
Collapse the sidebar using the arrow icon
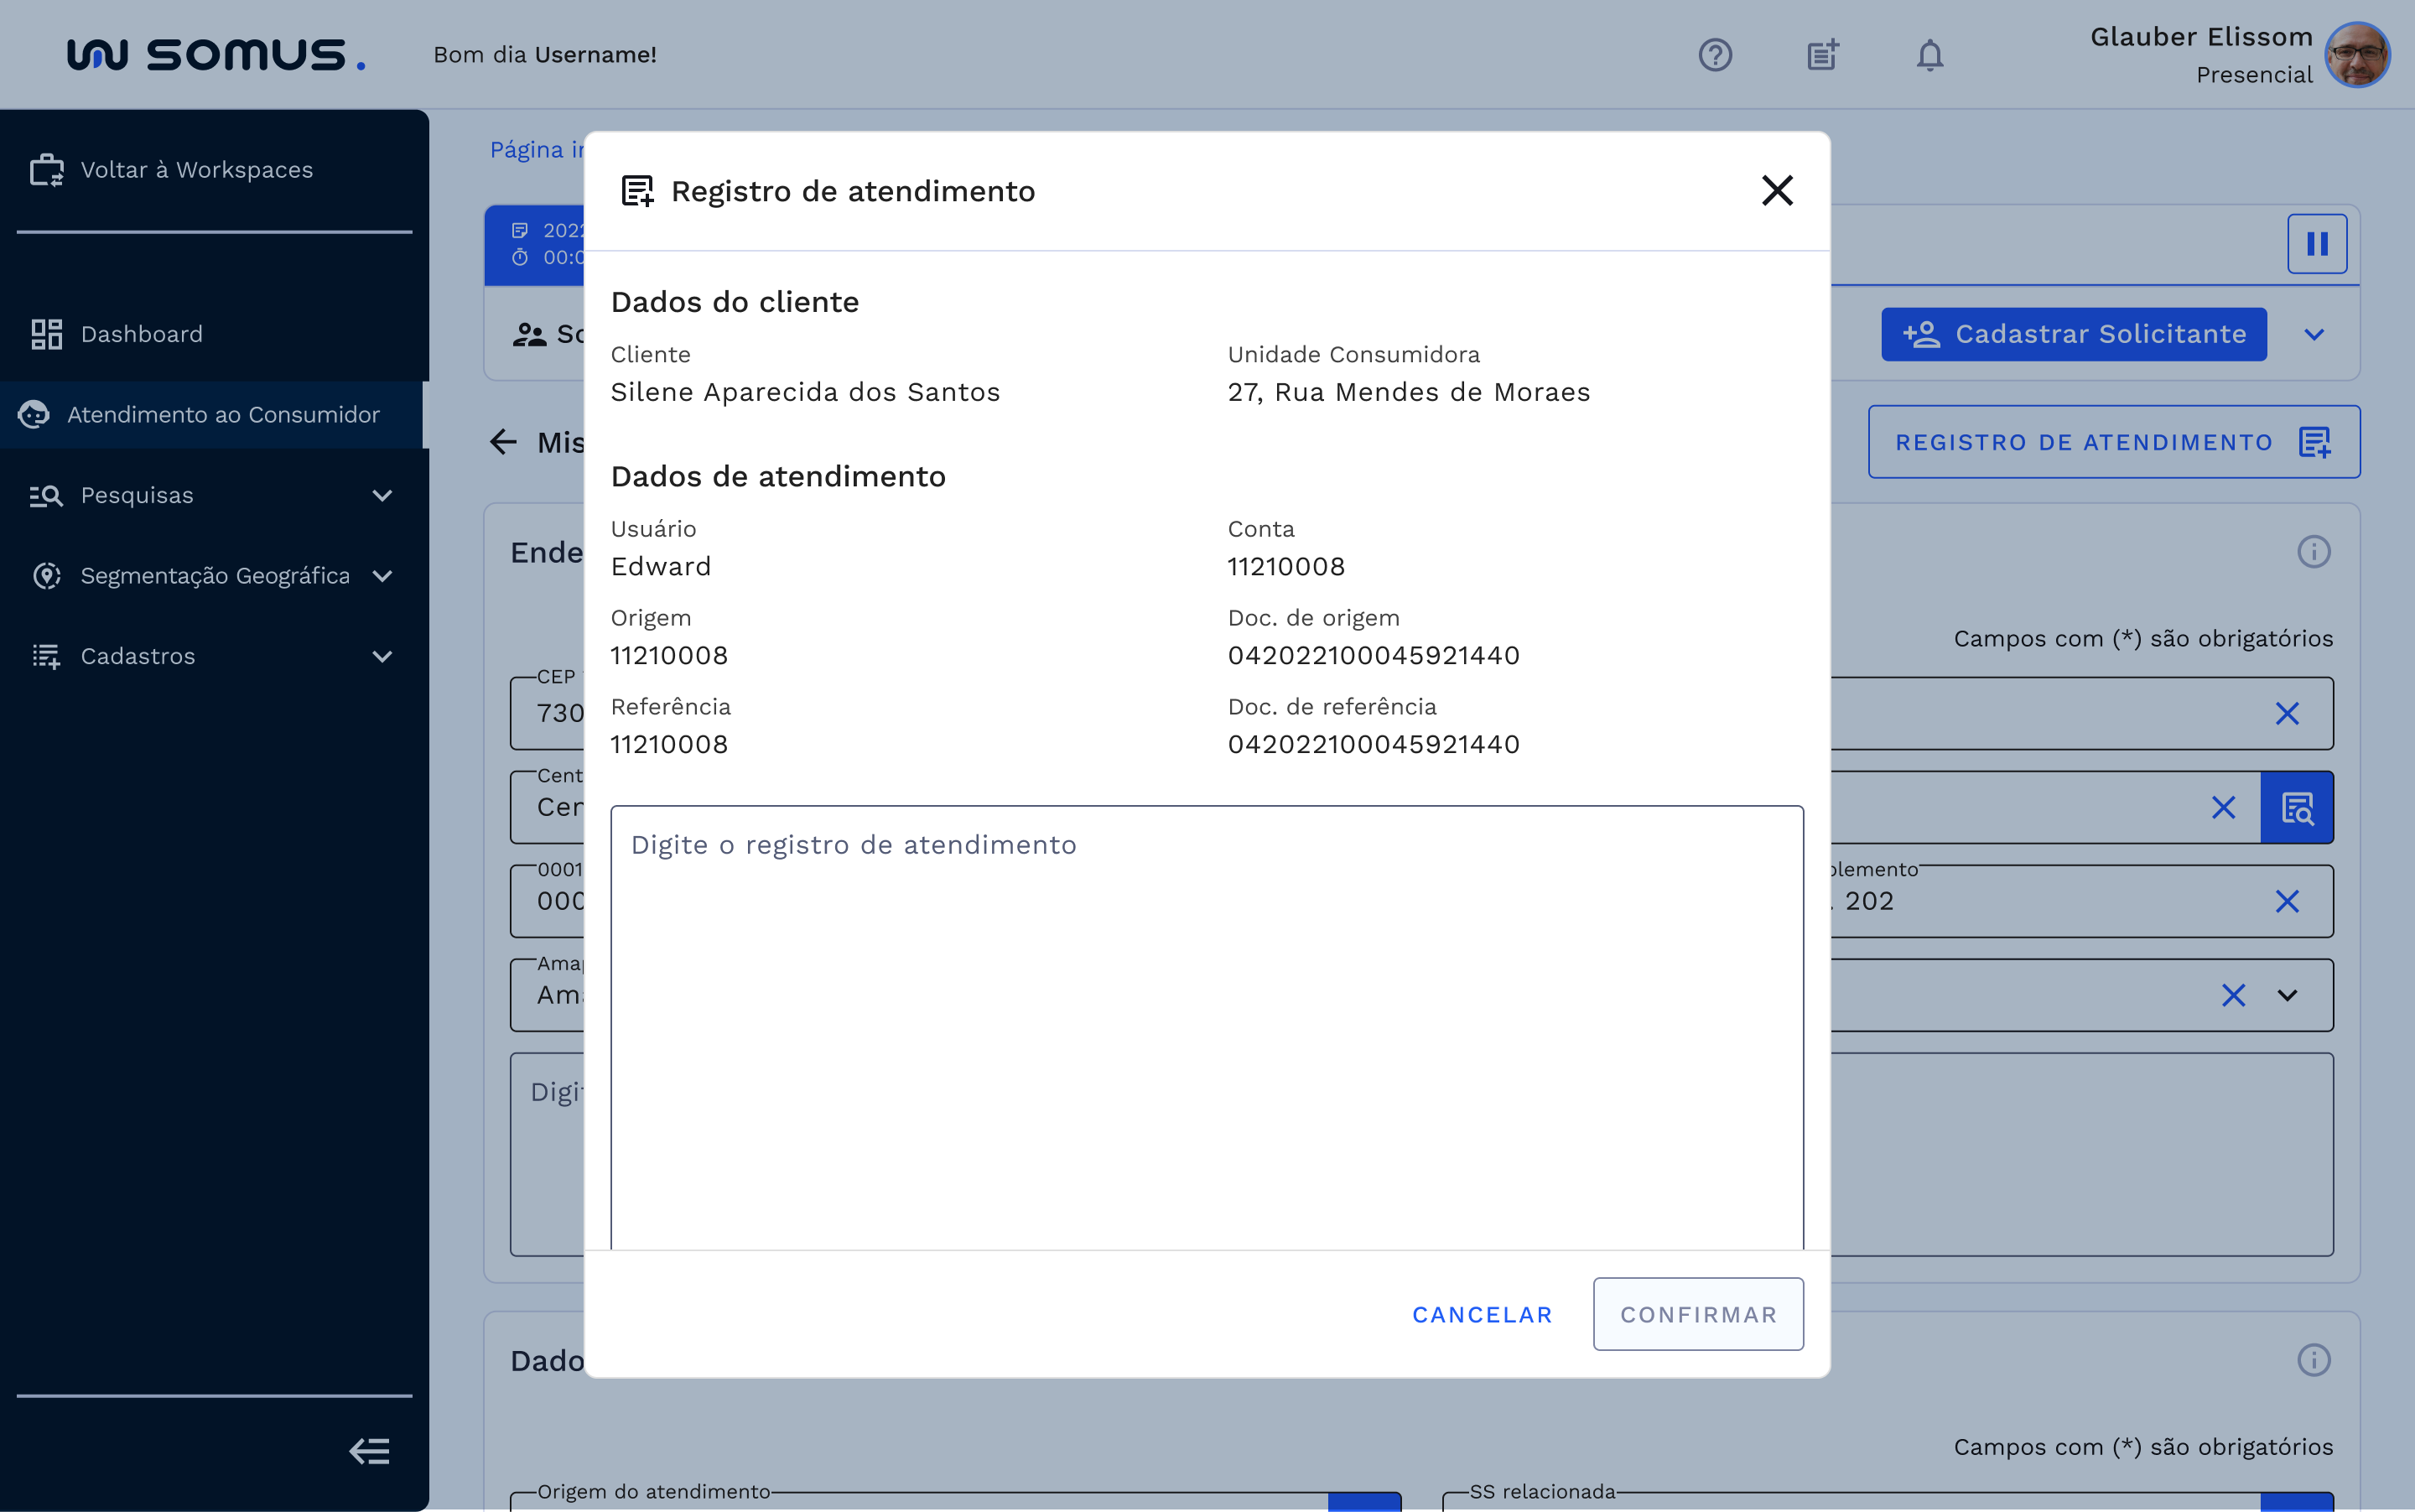coord(369,1450)
